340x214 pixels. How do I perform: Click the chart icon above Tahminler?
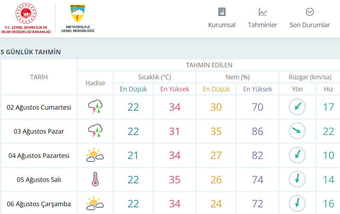[263, 12]
